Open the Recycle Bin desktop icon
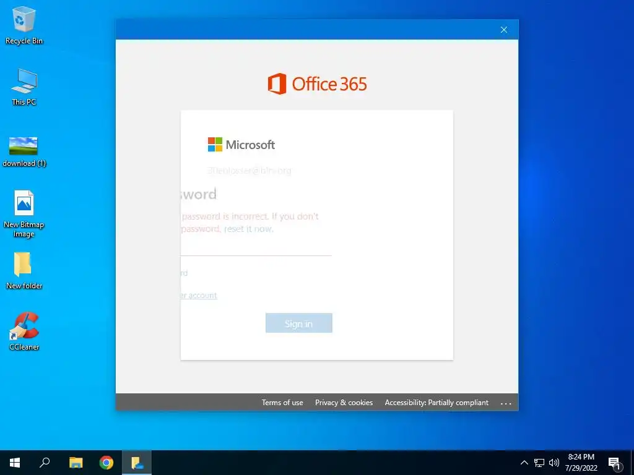 pos(24,25)
